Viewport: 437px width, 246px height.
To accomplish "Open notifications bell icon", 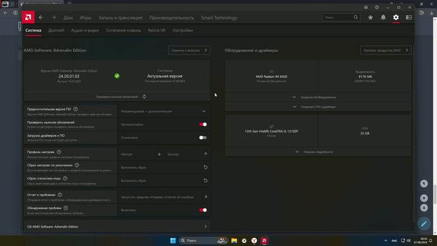I will 383,17.
